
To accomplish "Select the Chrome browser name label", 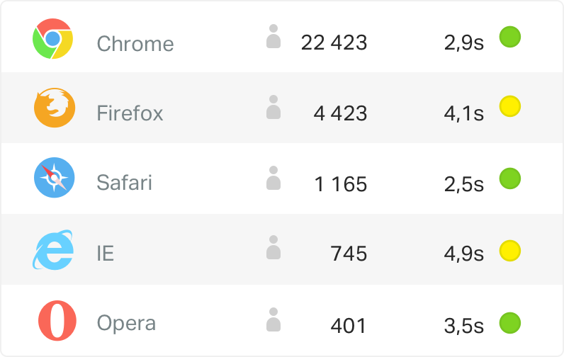I will pyautogui.click(x=135, y=43).
